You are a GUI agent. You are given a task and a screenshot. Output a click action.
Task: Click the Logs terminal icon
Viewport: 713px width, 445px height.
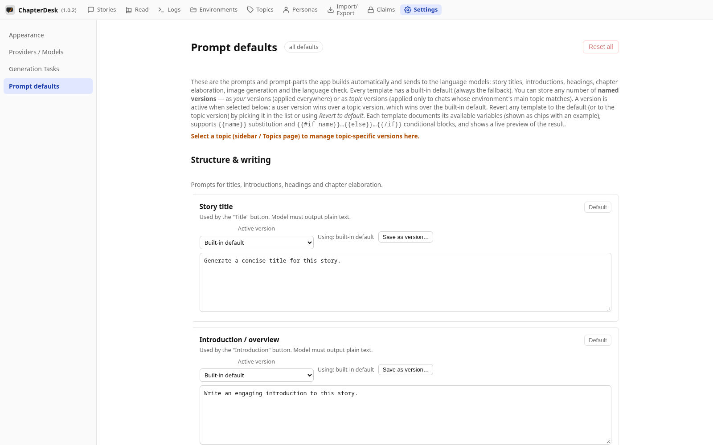161,10
